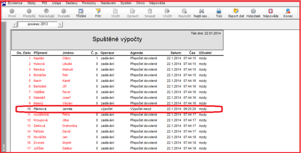This screenshot has width=301, height=153.
Task: Click the Čas column header
Action: pos(192,53)
